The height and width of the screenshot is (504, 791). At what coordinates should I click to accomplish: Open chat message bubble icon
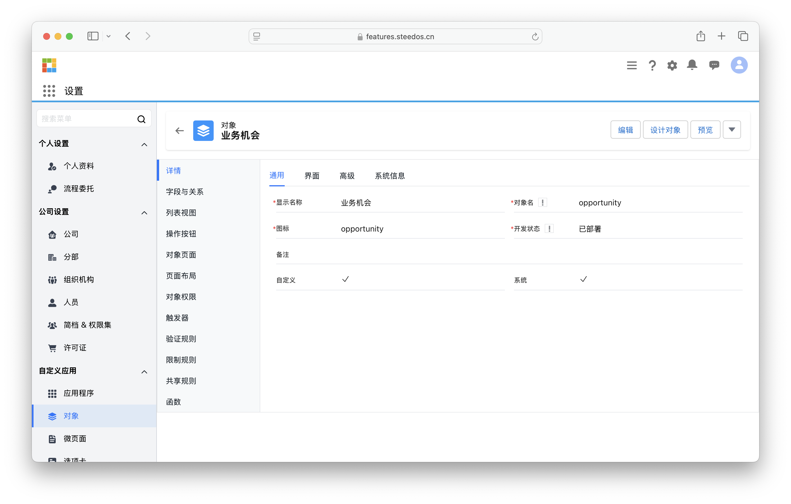pos(714,65)
